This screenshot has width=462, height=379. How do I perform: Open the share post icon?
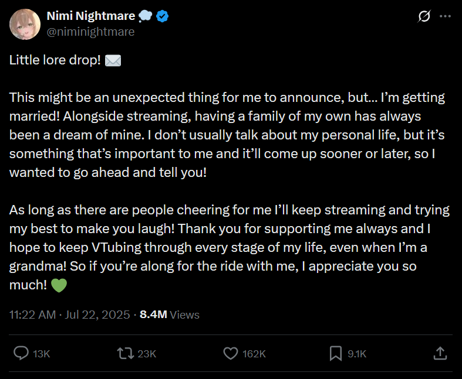(x=440, y=353)
